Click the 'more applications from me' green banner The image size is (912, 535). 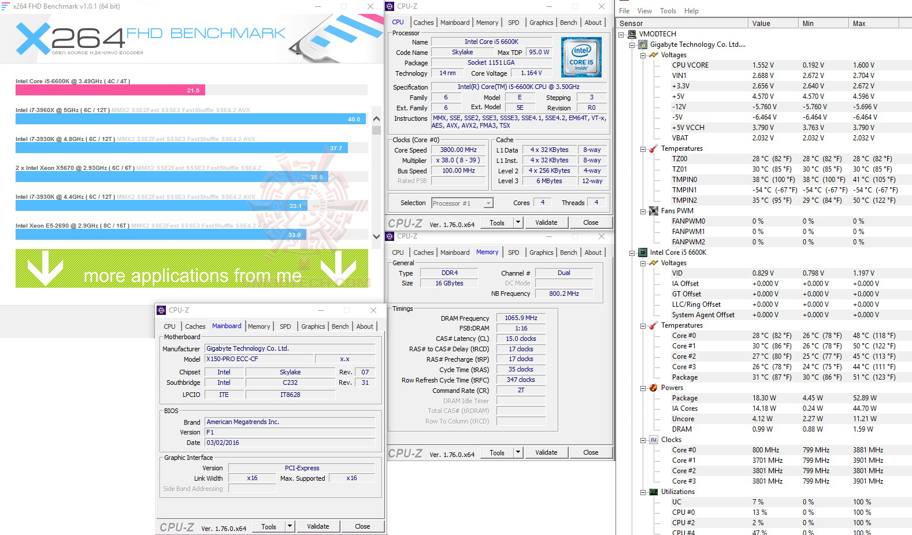coord(192,269)
